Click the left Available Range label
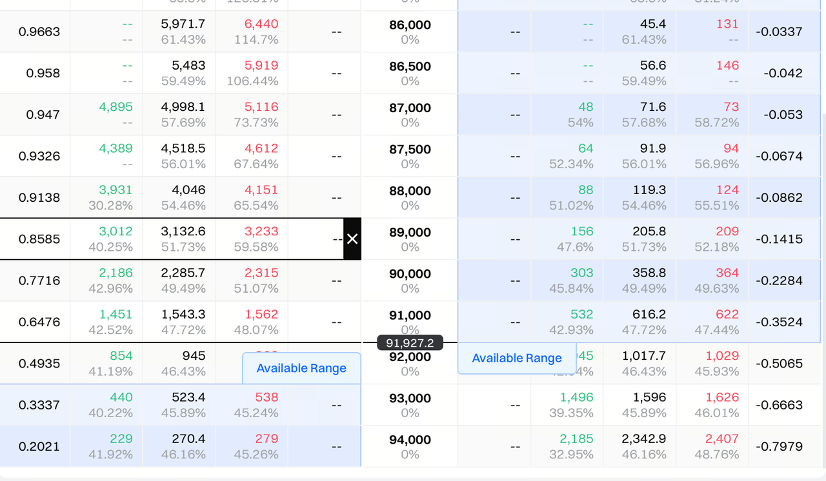The height and width of the screenshot is (481, 826). coord(301,368)
